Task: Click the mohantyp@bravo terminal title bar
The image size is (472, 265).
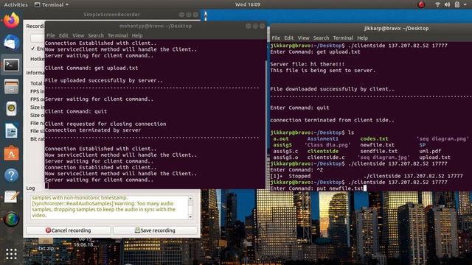Action: [x=156, y=26]
